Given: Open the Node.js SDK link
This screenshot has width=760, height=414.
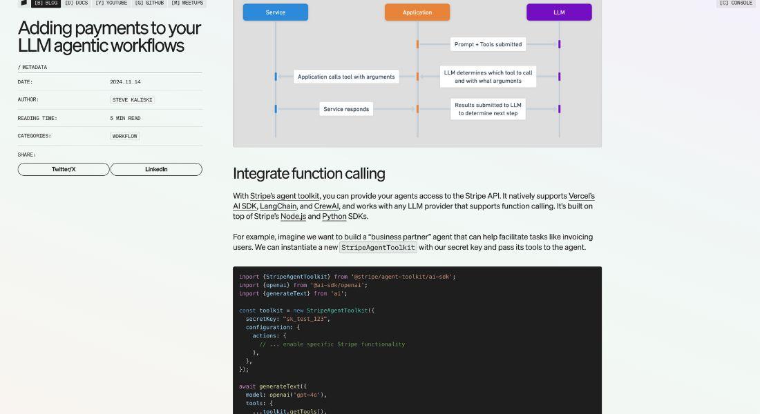Looking at the screenshot, I should pyautogui.click(x=293, y=217).
